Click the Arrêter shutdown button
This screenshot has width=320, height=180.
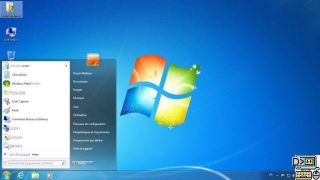coord(80,163)
